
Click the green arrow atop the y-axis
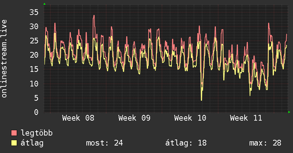click(44, 4)
